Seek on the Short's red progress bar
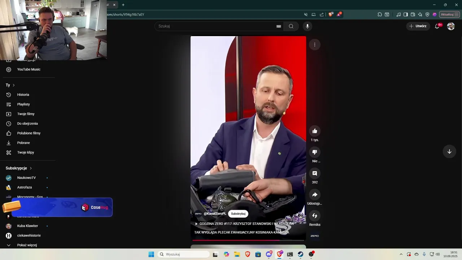Screen dimensions: 462x260 248,240
